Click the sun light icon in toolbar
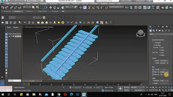Image resolution: width=173 pixels, height=97 pixels. tap(59, 23)
